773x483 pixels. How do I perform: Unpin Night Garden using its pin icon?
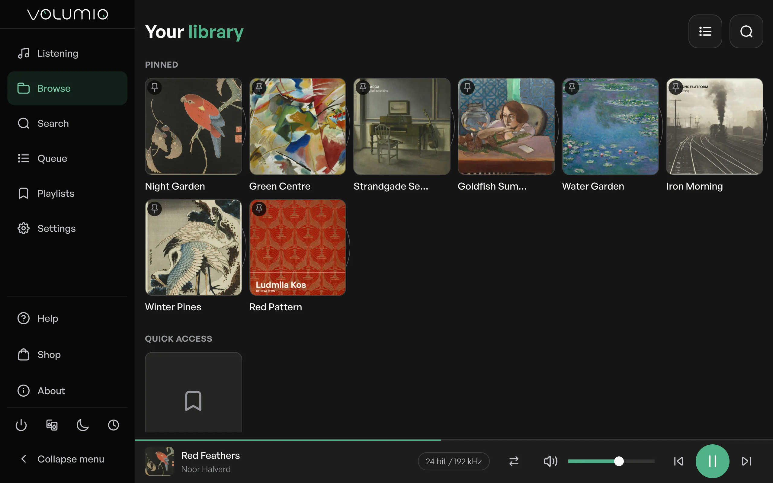pos(155,87)
